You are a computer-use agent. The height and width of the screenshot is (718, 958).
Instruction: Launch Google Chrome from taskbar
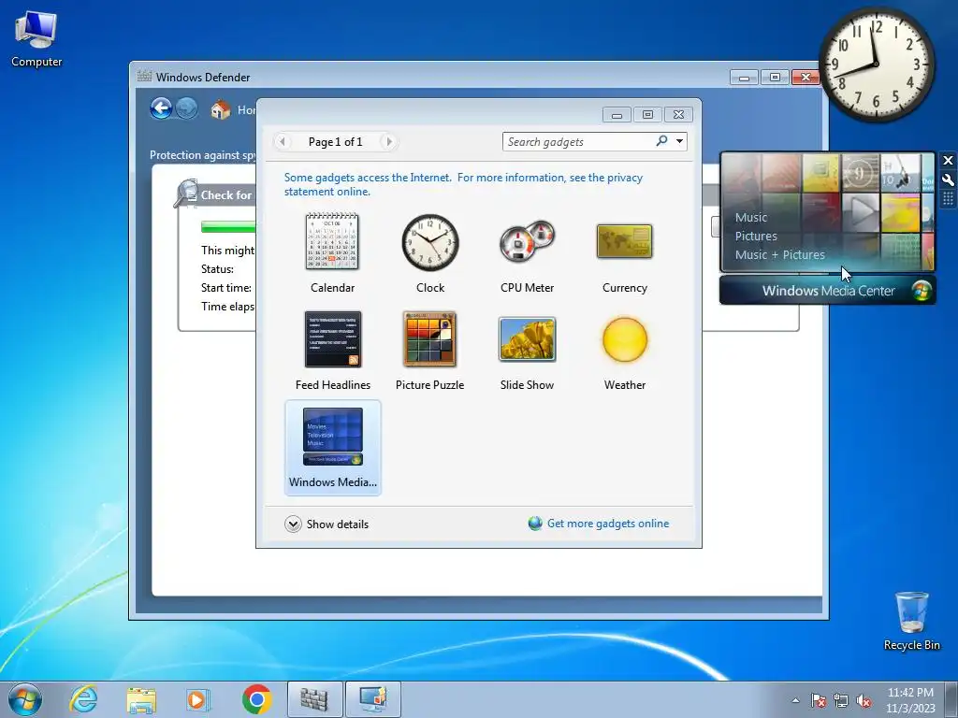tap(256, 699)
